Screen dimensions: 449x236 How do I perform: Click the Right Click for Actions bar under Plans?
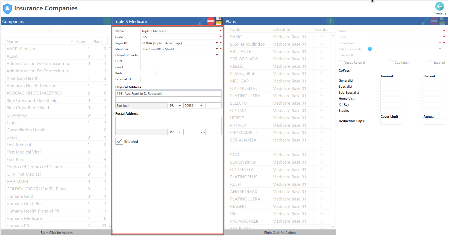(x=280, y=232)
